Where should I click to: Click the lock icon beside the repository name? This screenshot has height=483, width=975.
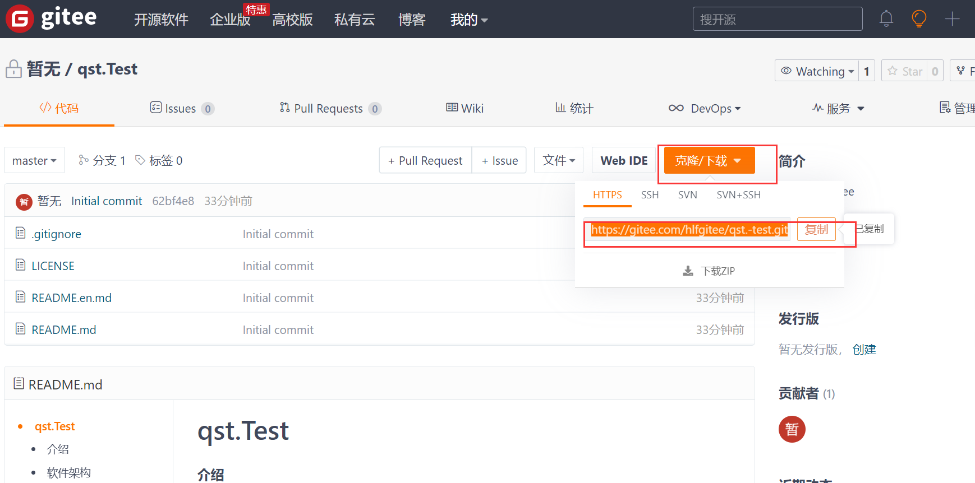click(13, 69)
